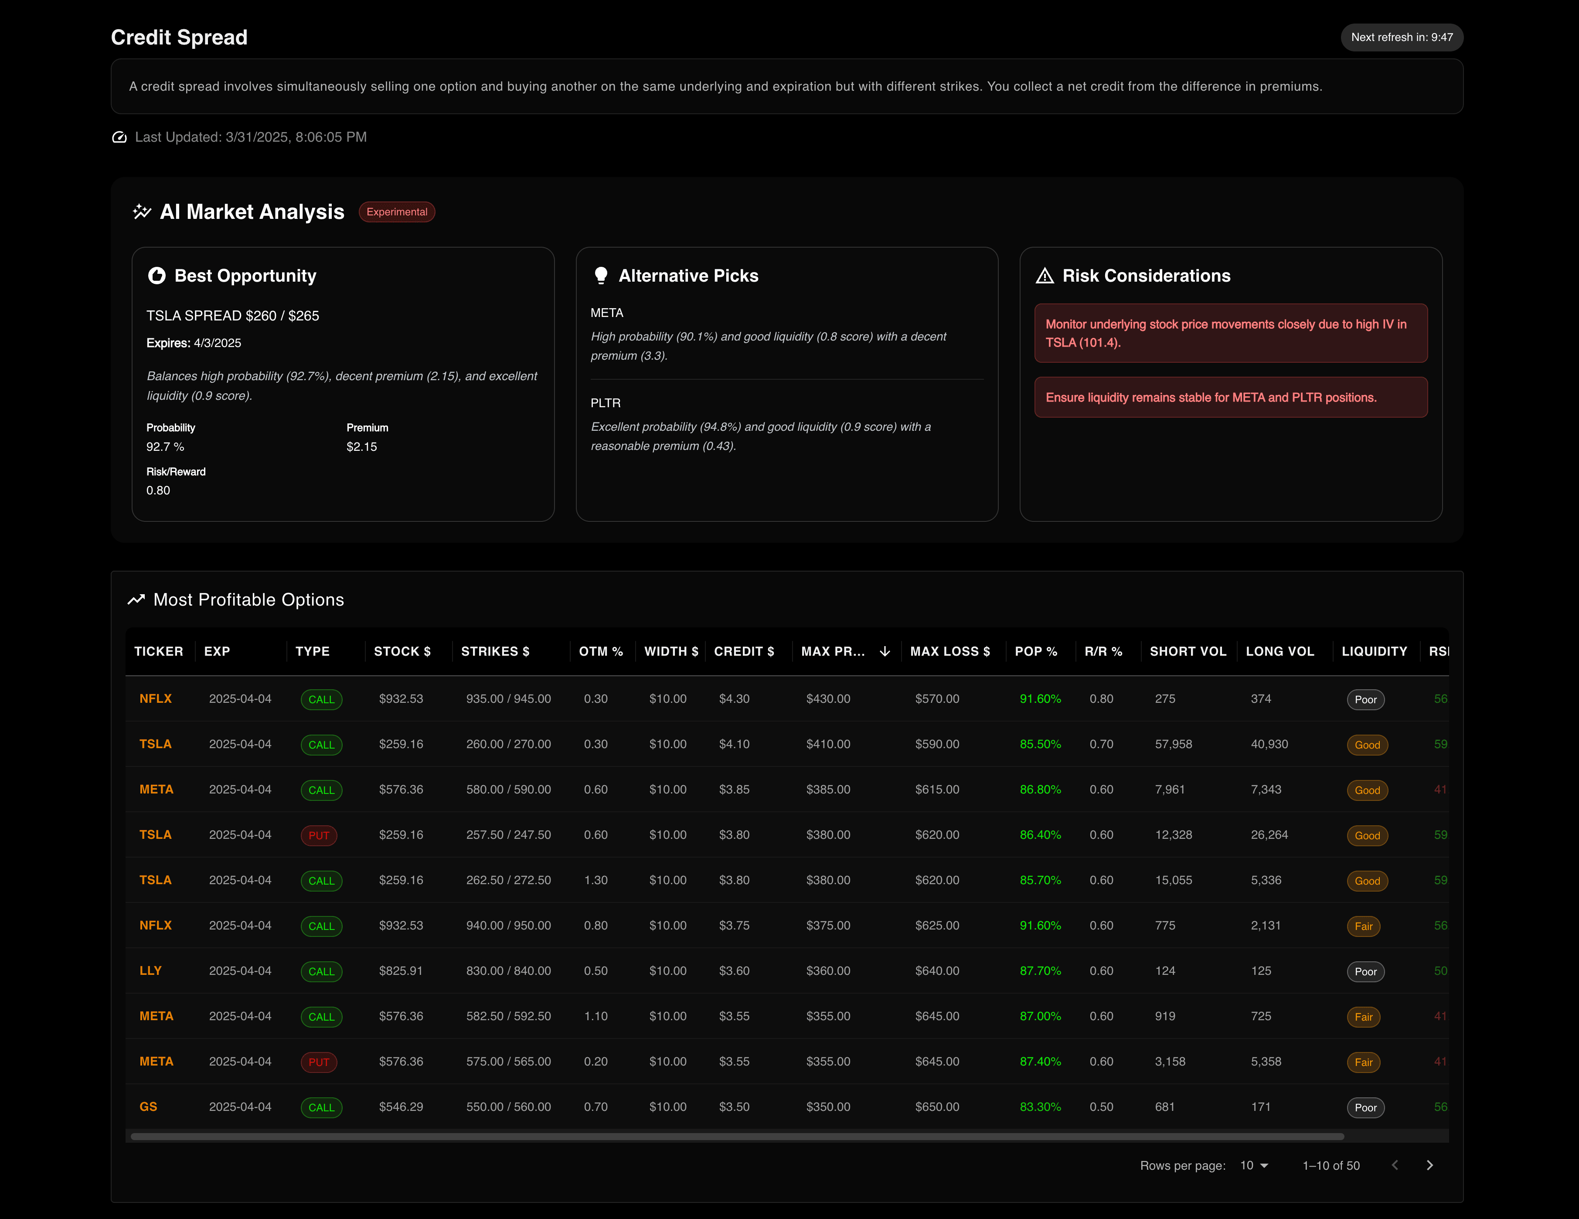Click the descending sort arrow on MAX PR column
1579x1219 pixels.
(885, 651)
